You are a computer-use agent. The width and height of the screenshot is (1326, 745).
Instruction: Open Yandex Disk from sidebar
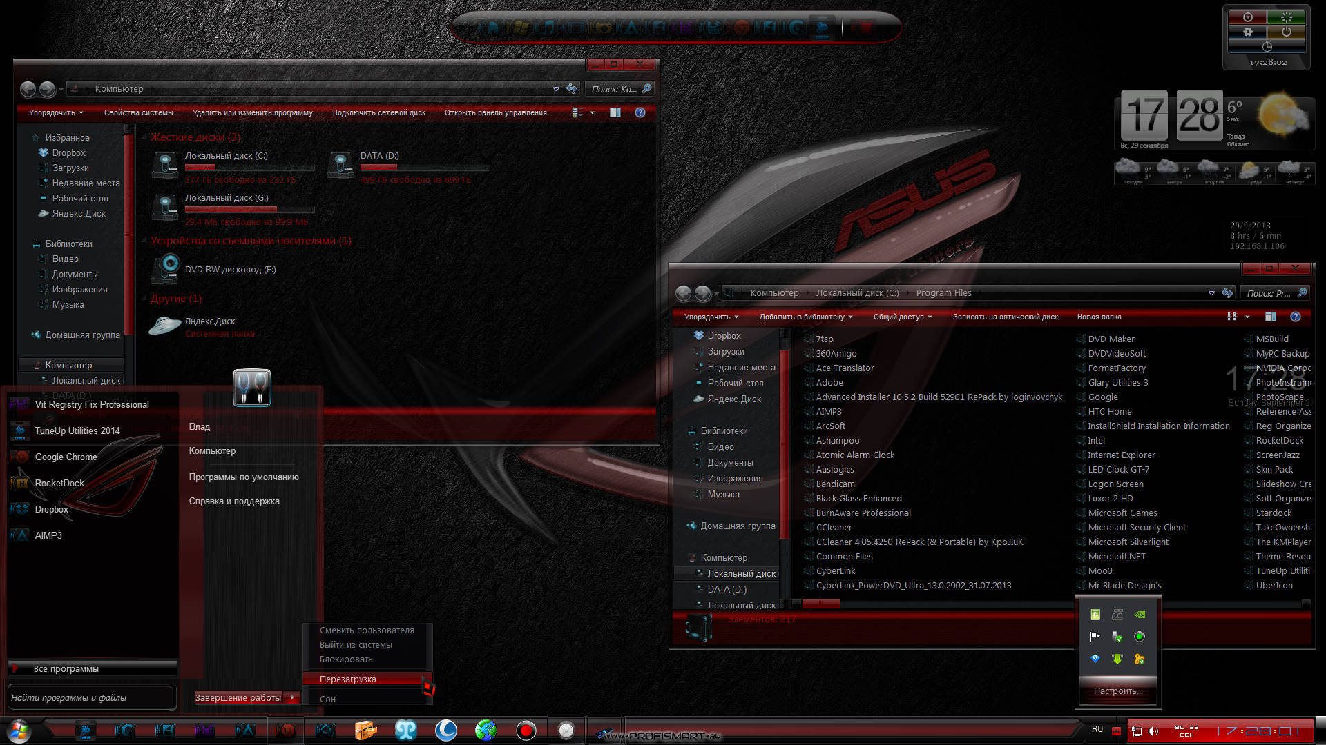click(x=78, y=213)
